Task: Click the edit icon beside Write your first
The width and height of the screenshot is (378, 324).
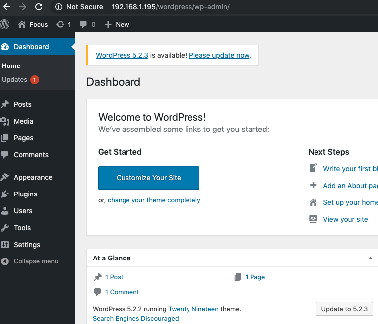Action: click(313, 168)
